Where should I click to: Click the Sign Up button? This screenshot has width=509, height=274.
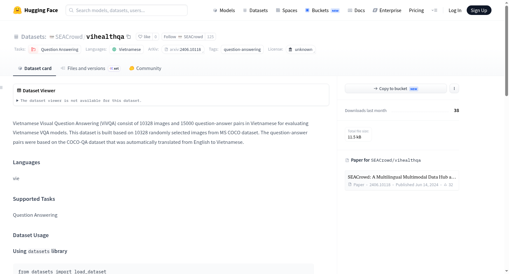[x=479, y=10]
